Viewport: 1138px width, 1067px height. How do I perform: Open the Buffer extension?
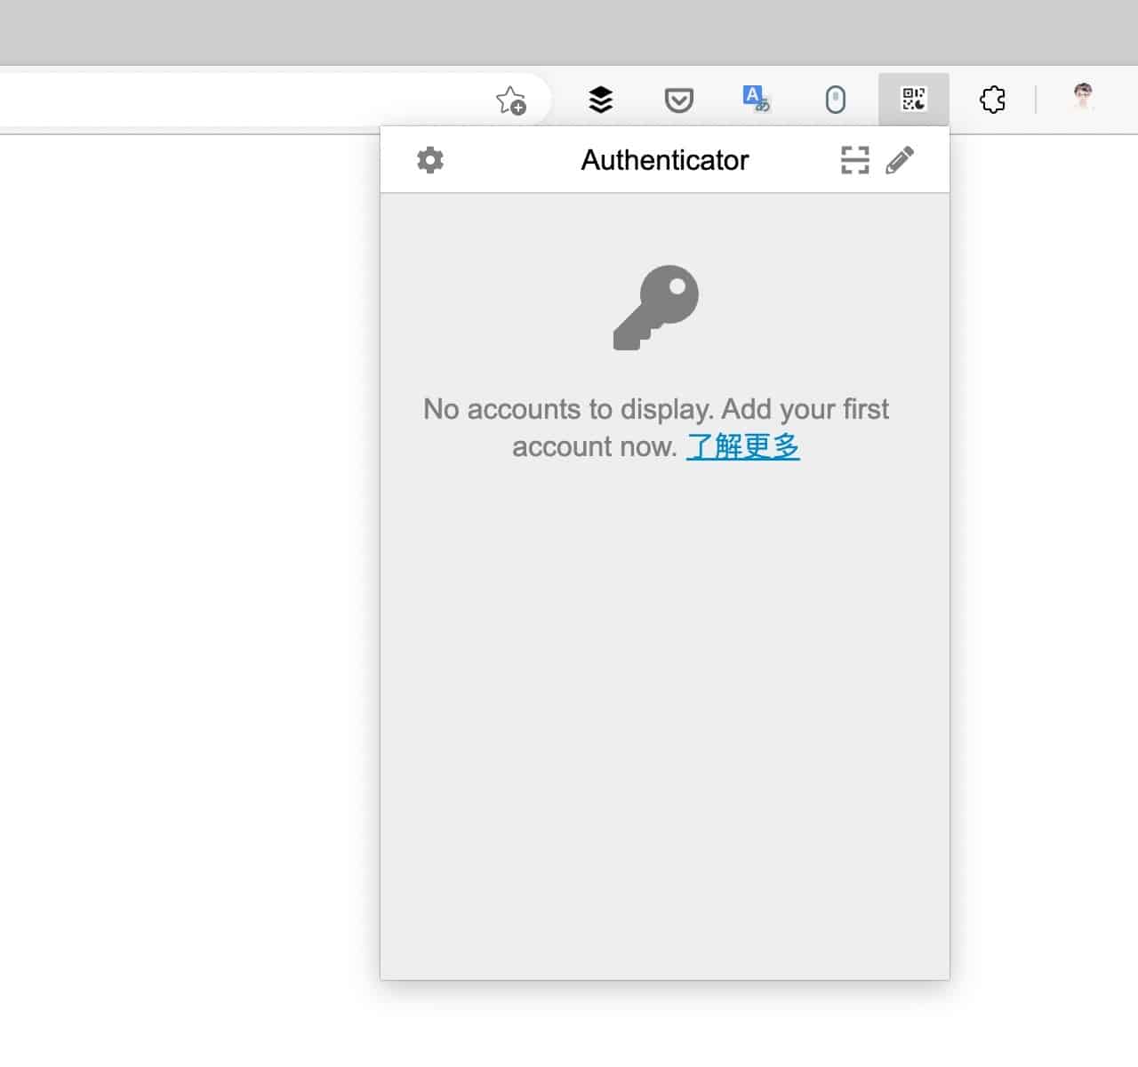point(601,100)
